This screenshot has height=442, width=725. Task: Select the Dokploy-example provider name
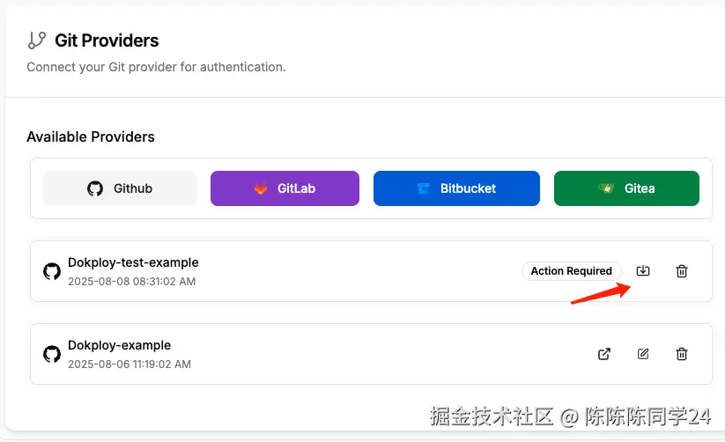pos(119,345)
